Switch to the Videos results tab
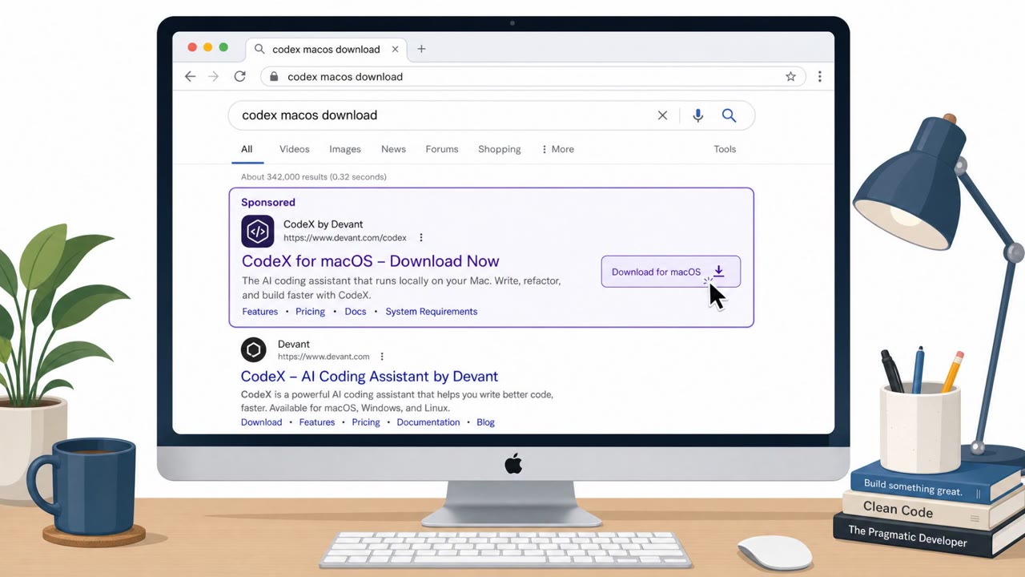Viewport: 1025px width, 577px height. click(295, 149)
